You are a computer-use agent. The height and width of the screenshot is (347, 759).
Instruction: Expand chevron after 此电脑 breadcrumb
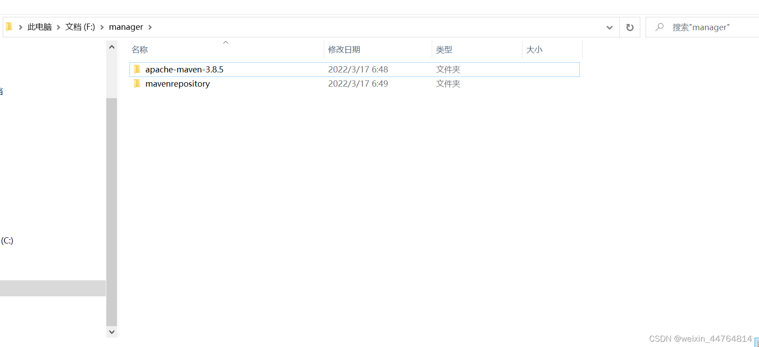coord(58,27)
